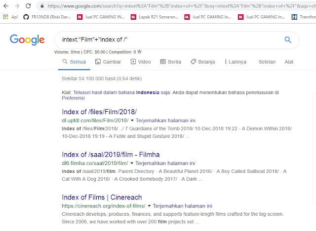This screenshot has height=231, width=316.
Task: Click the snippet starting Cinereach develops, produces
Action: (x=173, y=218)
